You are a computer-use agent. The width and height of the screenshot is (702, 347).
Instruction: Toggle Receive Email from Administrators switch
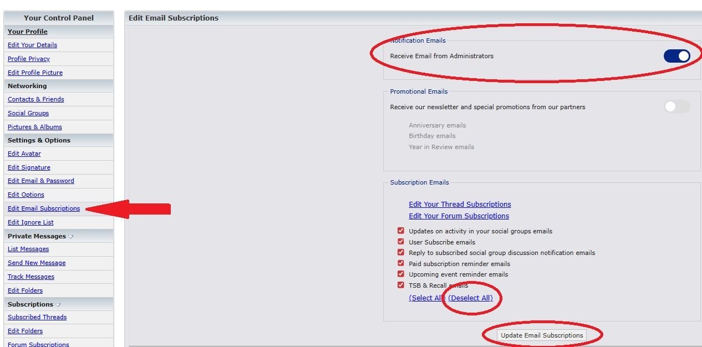[676, 56]
